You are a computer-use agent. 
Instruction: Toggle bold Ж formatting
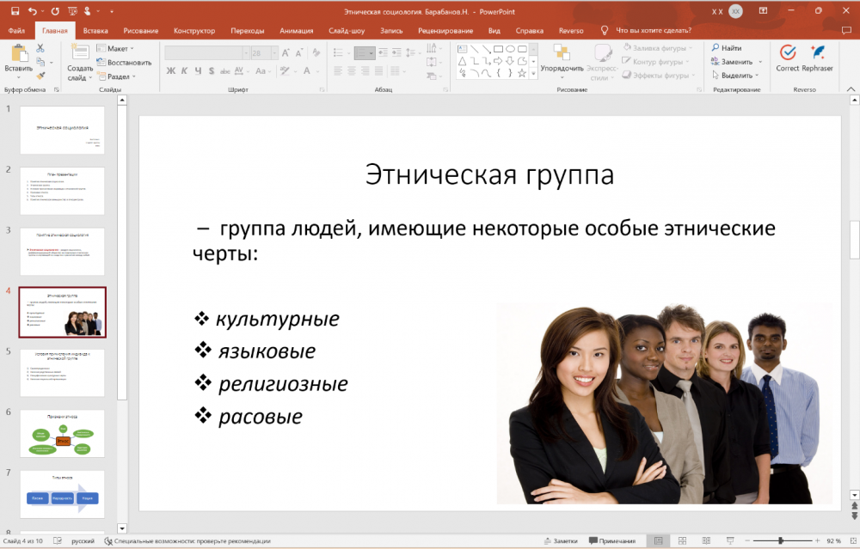[x=171, y=71]
